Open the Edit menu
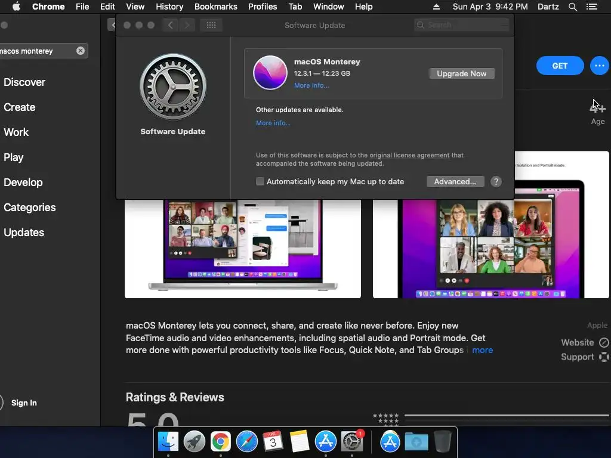Viewport: 611px width, 458px height. (x=107, y=7)
